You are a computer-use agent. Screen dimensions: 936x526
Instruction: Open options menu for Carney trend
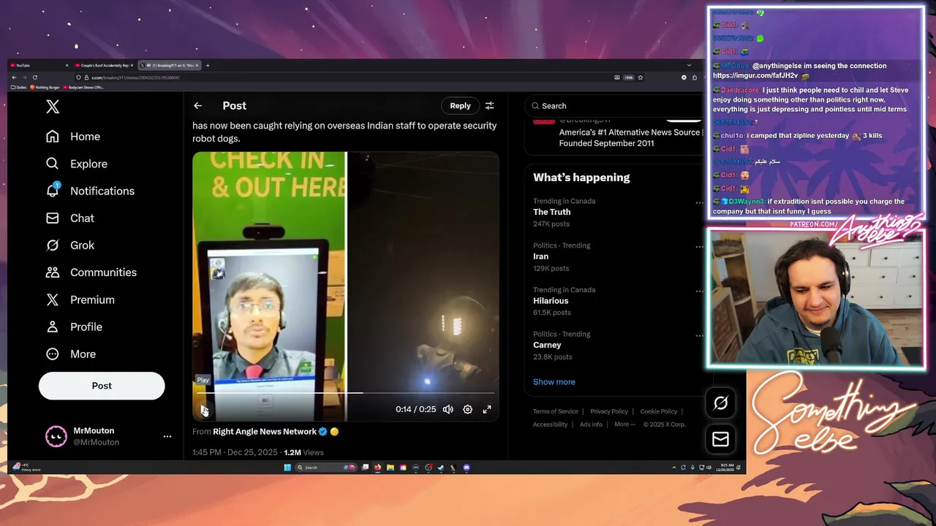pyautogui.click(x=699, y=335)
